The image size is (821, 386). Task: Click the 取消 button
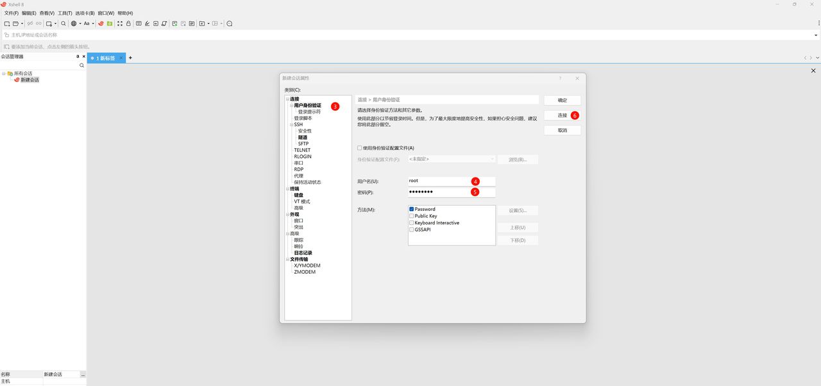pos(563,130)
